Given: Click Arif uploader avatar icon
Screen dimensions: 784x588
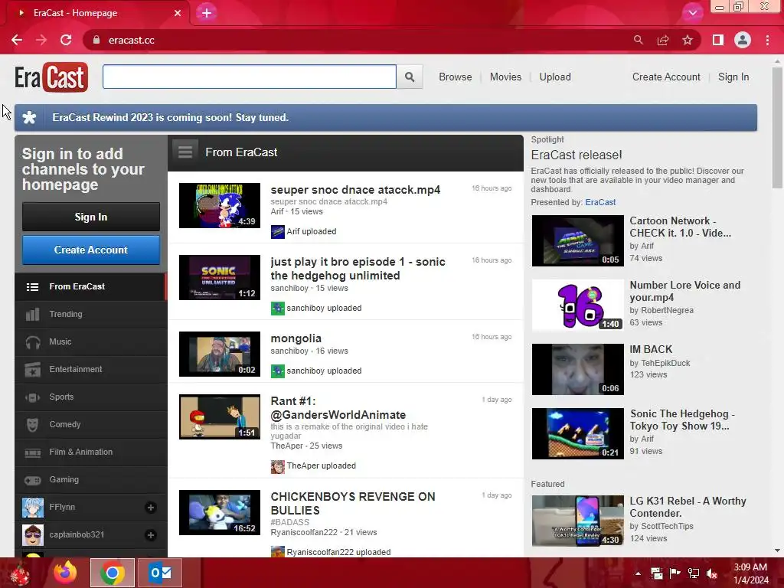Looking at the screenshot, I should [x=277, y=231].
